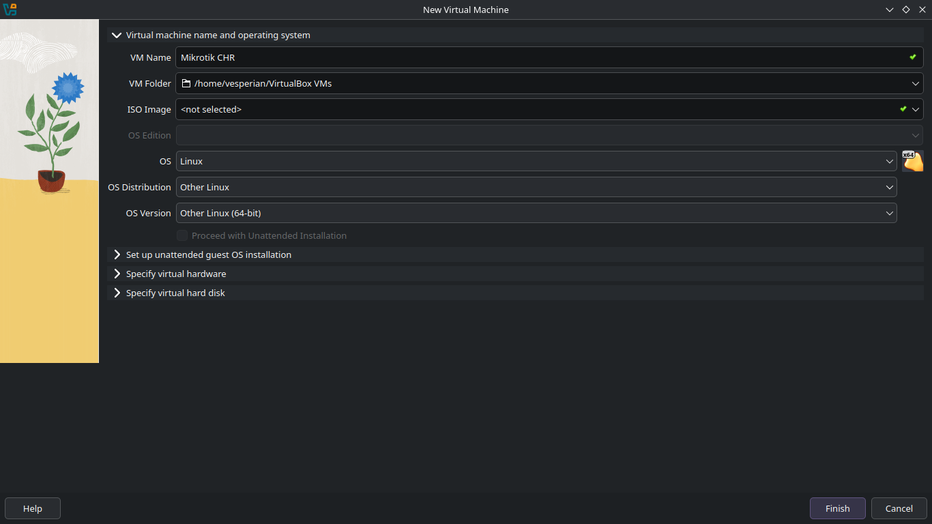Open the OS Distribution dropdown
Image resolution: width=932 pixels, height=524 pixels.
(x=536, y=187)
